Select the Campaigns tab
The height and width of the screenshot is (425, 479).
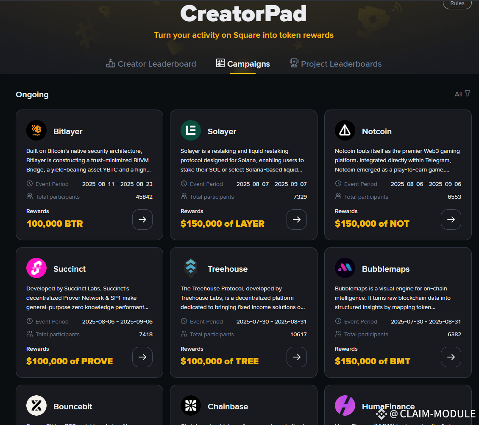tap(243, 64)
